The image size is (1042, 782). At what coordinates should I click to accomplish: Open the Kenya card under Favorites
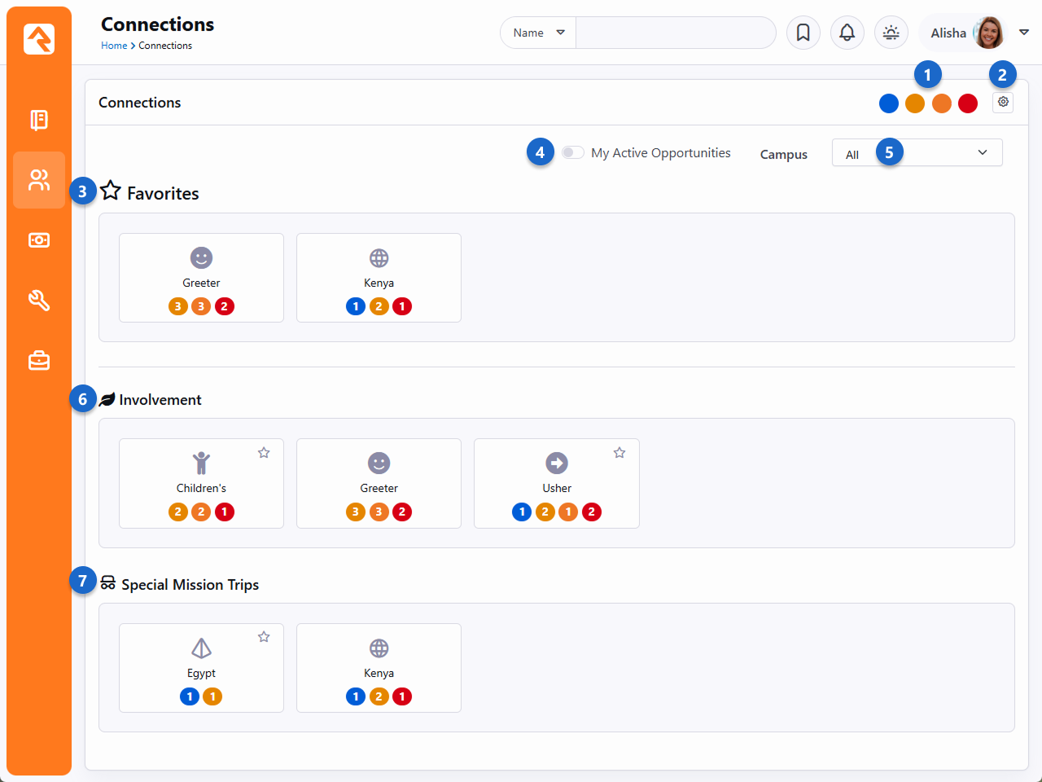click(379, 278)
